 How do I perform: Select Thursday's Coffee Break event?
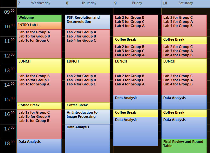click(87, 106)
